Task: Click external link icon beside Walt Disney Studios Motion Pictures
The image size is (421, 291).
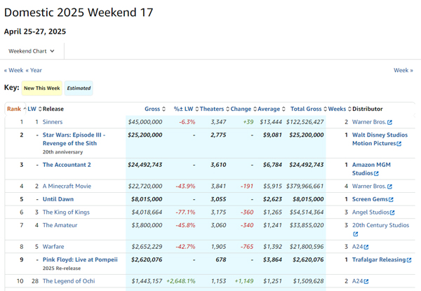Action: coord(399,144)
